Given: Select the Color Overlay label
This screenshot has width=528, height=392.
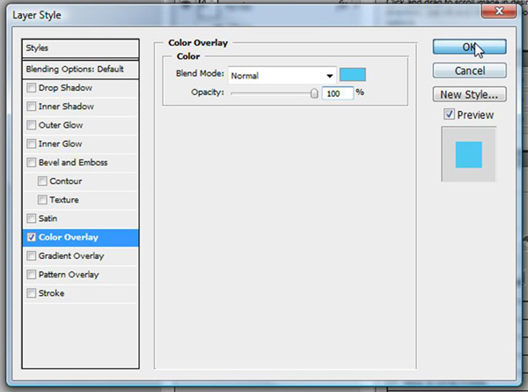Looking at the screenshot, I should point(69,237).
